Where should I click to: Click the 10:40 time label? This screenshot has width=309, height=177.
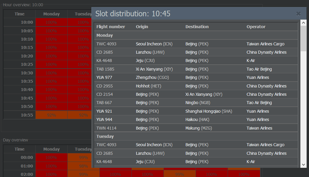pos(27,90)
